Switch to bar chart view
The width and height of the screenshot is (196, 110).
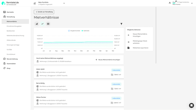click(x=37, y=24)
